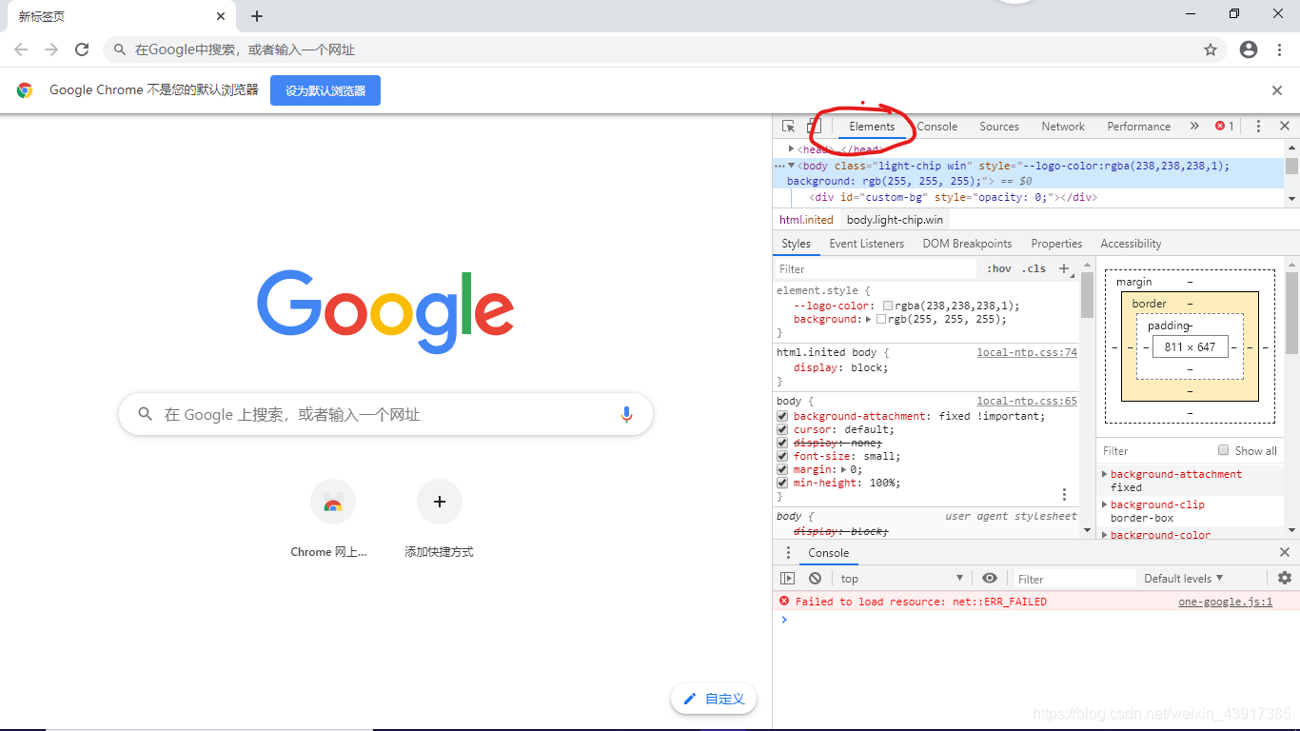Focus the Styles filter field
1300x731 pixels.
point(876,269)
